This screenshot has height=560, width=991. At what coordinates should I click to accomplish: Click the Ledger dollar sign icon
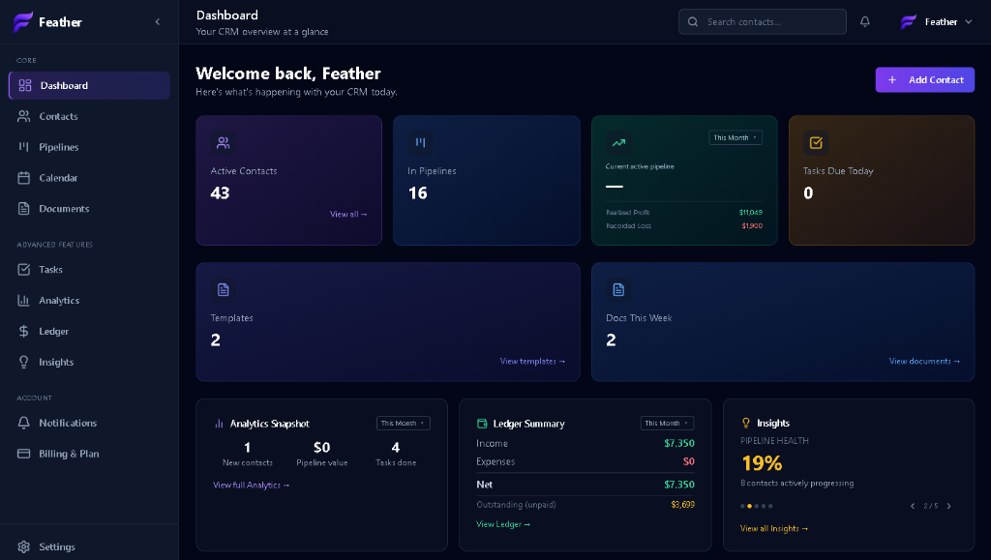tap(23, 331)
